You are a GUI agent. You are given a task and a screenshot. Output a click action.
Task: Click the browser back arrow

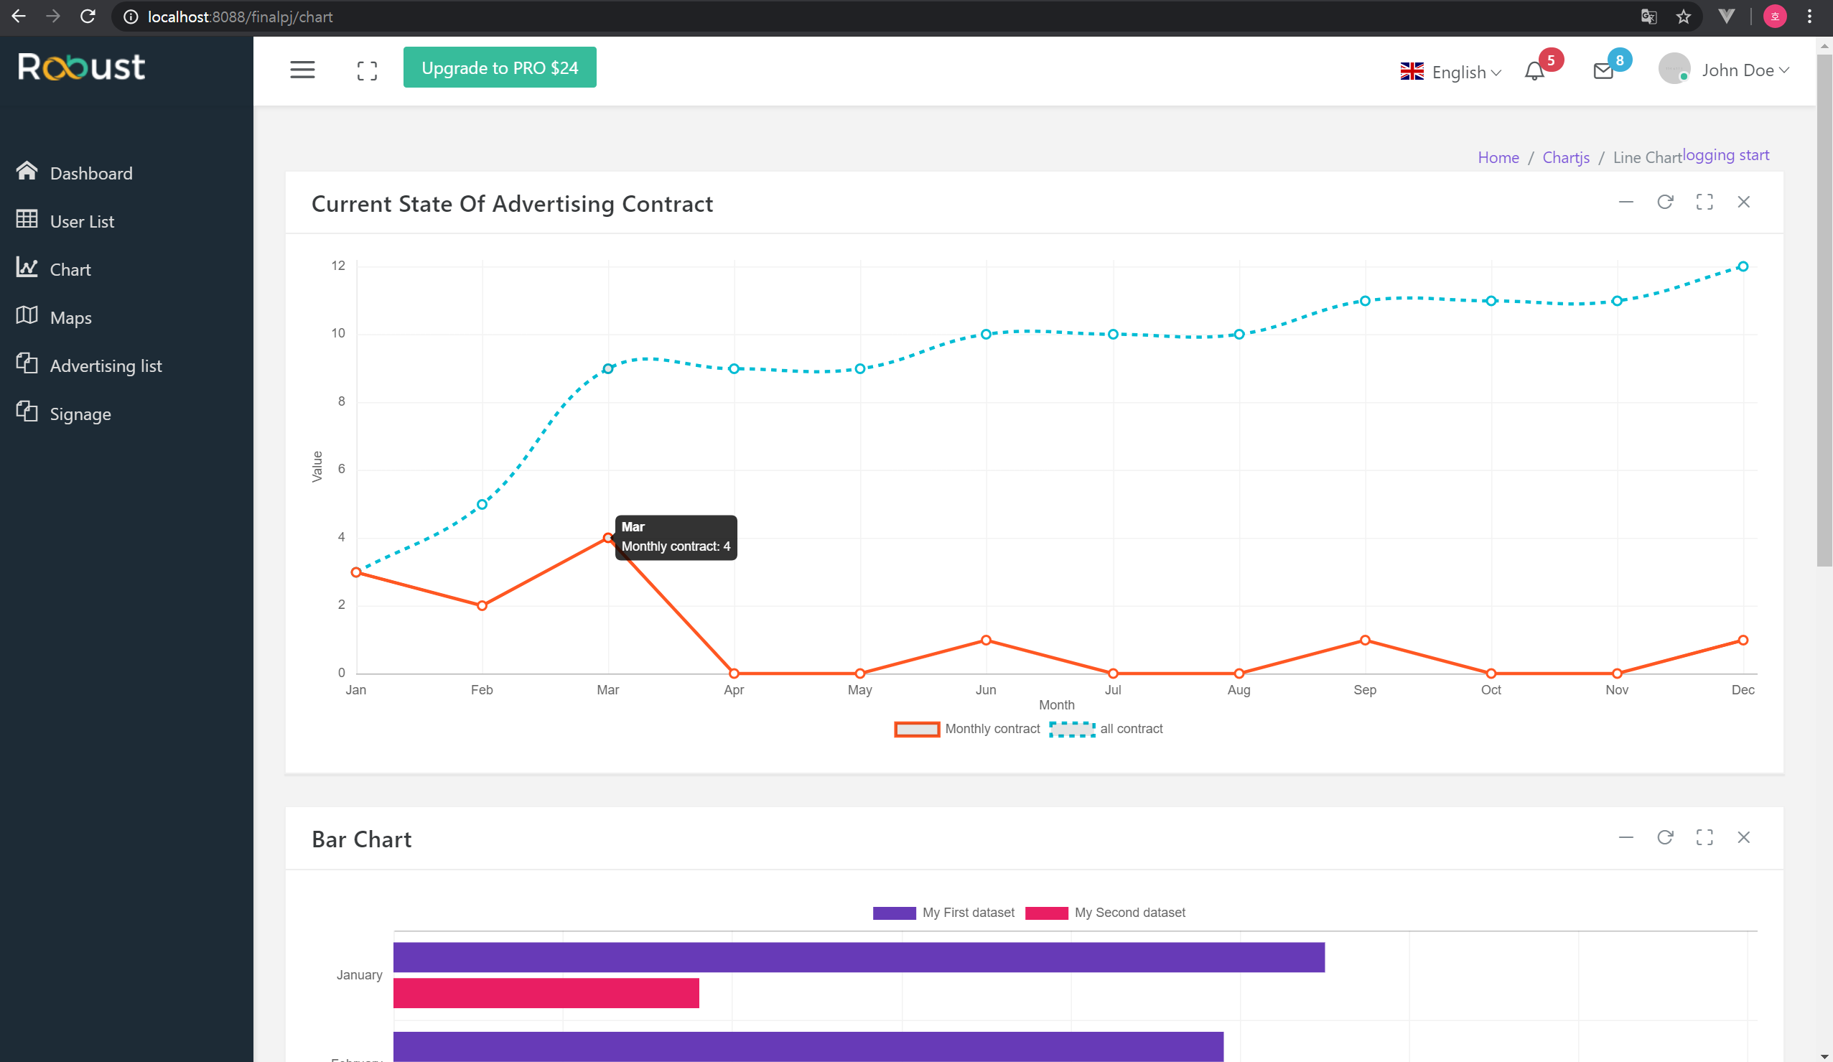(19, 16)
